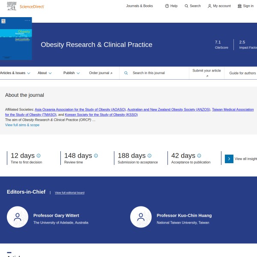Open View full editorial board link
Image resolution: width=257 pixels, height=257 pixels.
[x=69, y=193]
